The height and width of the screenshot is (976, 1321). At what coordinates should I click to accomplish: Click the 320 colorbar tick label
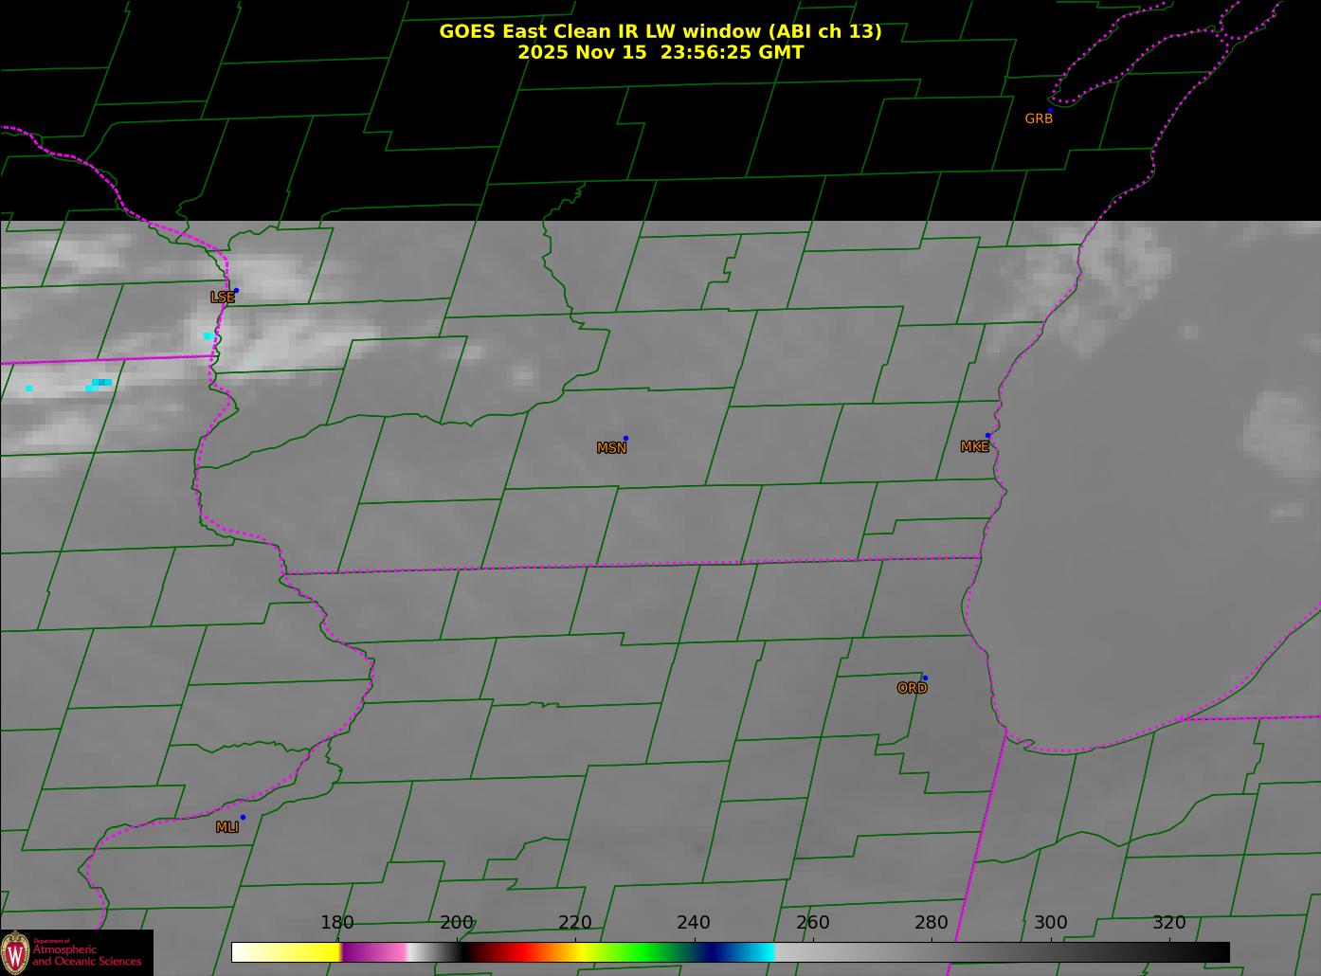pos(1169,923)
